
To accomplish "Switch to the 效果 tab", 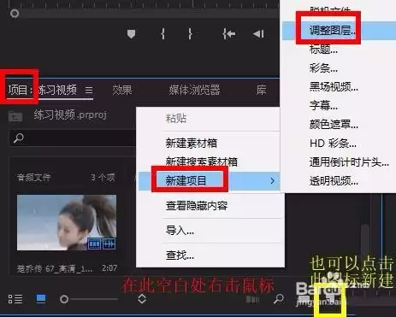I will tap(122, 90).
